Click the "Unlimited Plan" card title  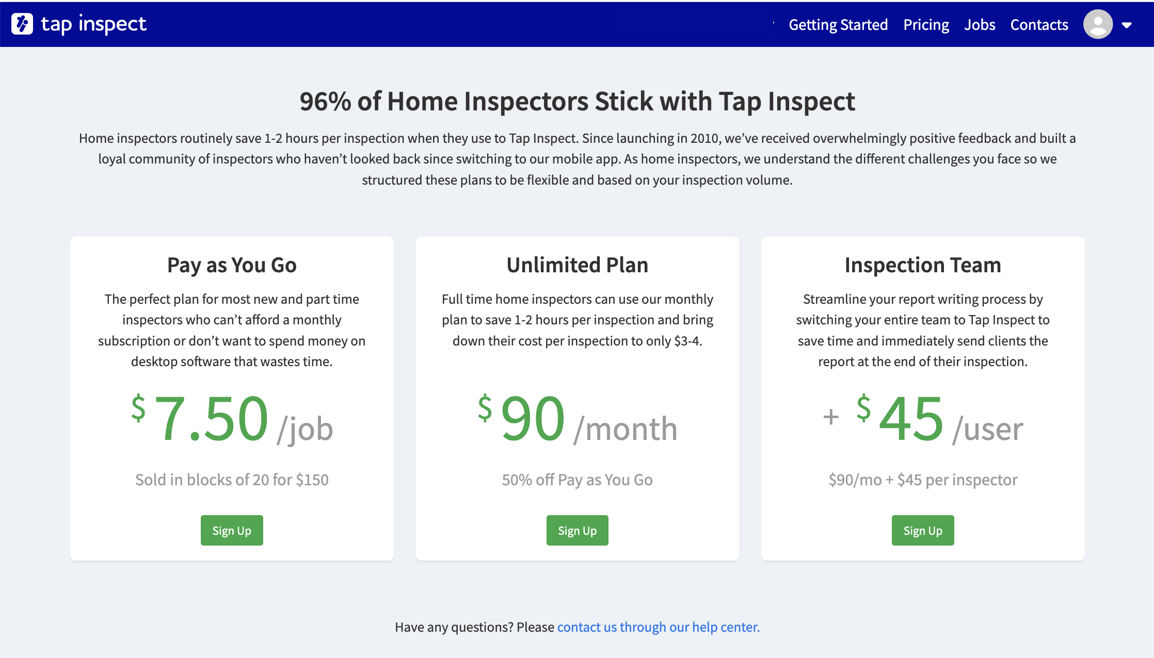tap(577, 265)
